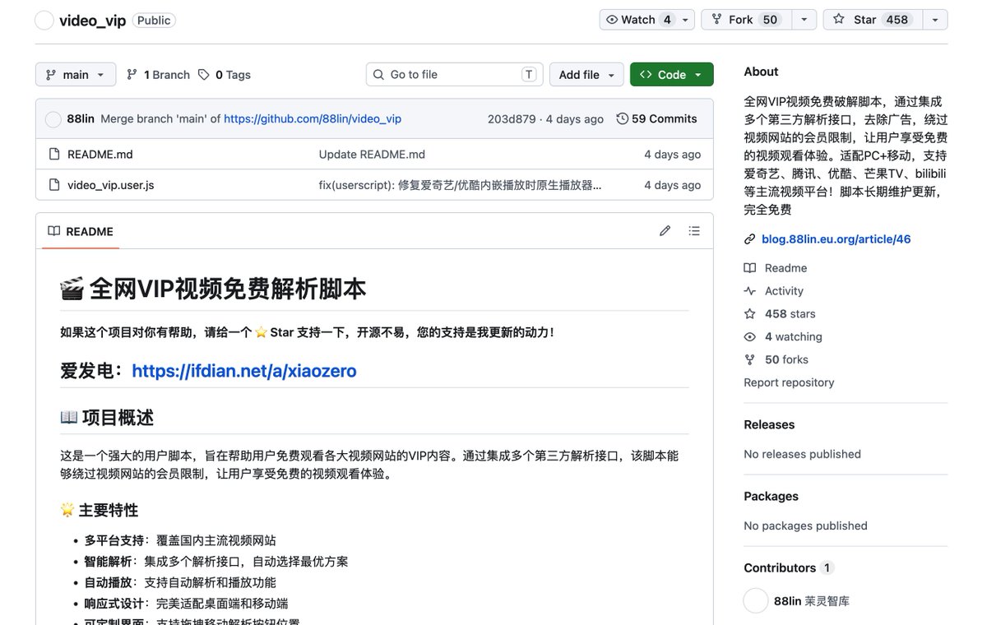Select the README tab
This screenshot has width=987, height=625.
pyautogui.click(x=81, y=232)
